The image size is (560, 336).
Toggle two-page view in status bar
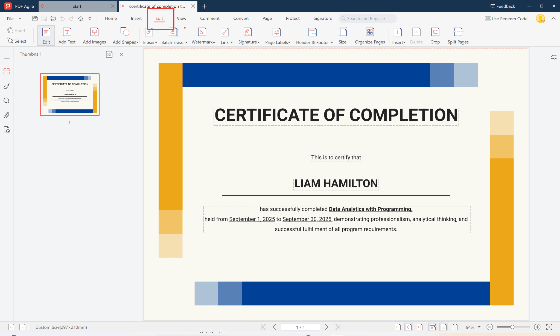pyautogui.click(x=454, y=327)
